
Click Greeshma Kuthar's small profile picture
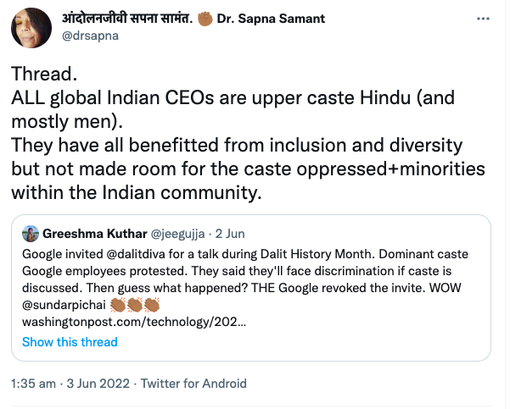[x=31, y=233]
